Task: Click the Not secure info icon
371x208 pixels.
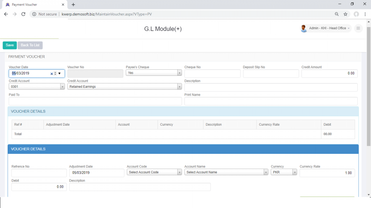Action: coord(34,14)
